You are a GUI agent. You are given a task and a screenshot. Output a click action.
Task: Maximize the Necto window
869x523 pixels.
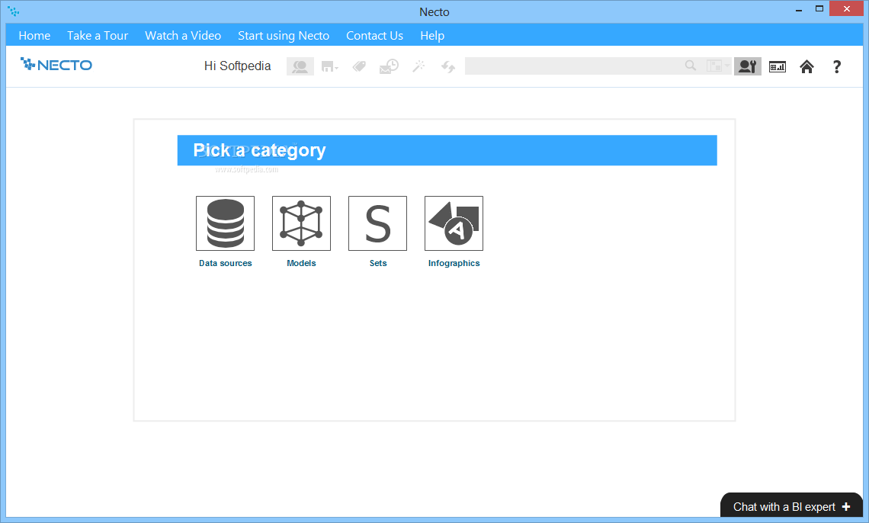819,9
